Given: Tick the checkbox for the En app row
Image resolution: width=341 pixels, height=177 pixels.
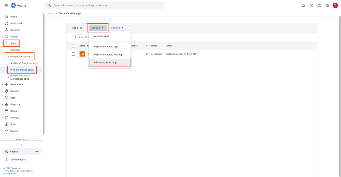Looking at the screenshot, I should [x=74, y=54].
